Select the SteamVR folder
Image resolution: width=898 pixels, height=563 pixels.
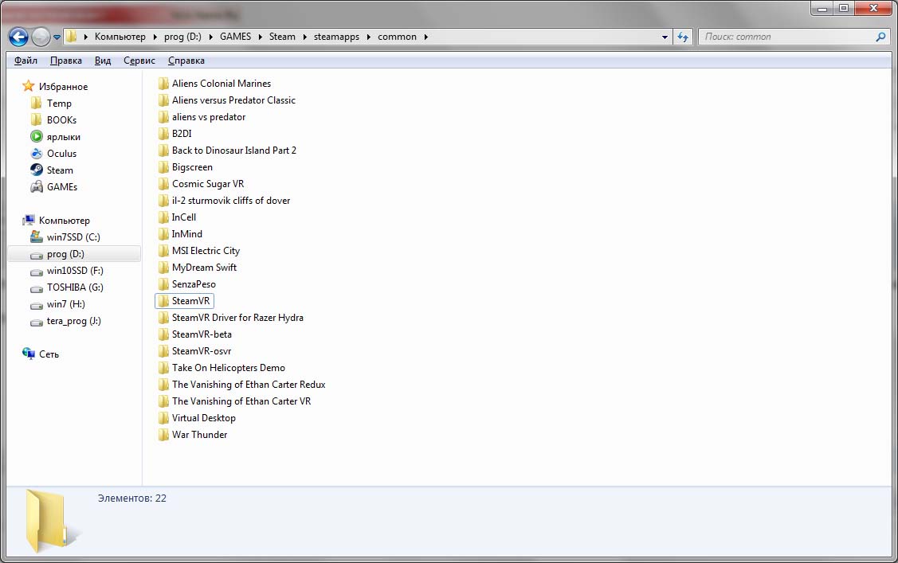pyautogui.click(x=184, y=301)
